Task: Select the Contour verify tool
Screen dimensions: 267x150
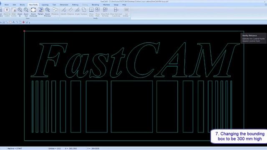Action: 84,10
